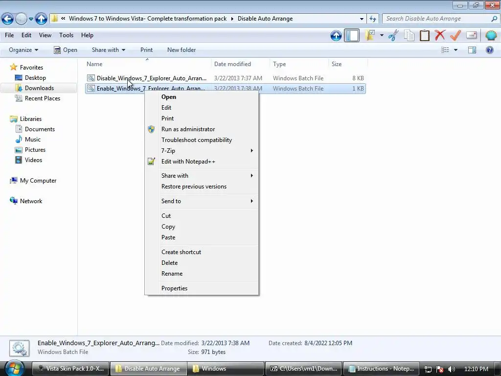Click the scissors Cut toolbar icon
Image resolution: width=501 pixels, height=376 pixels.
pyautogui.click(x=393, y=35)
